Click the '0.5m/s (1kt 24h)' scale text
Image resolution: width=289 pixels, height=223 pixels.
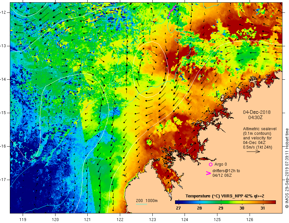[257, 147]
